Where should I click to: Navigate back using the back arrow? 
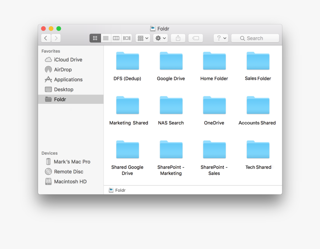[x=46, y=38]
